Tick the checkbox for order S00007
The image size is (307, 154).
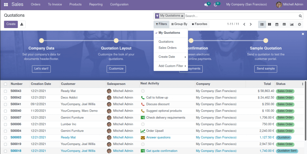[5, 118]
